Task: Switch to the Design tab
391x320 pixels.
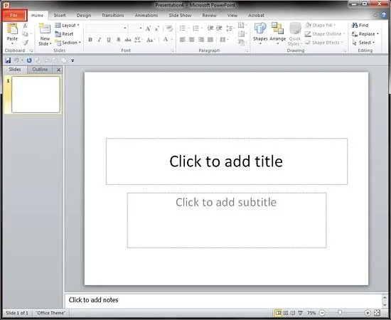Action: 84,15
